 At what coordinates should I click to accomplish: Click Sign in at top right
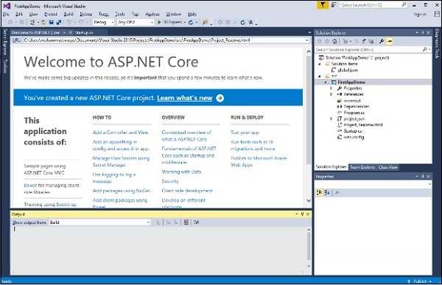point(420,14)
